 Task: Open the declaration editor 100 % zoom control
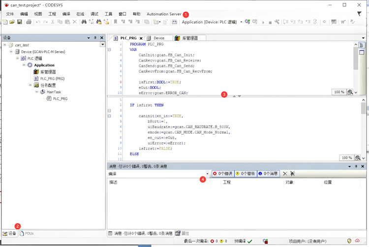click(x=339, y=92)
